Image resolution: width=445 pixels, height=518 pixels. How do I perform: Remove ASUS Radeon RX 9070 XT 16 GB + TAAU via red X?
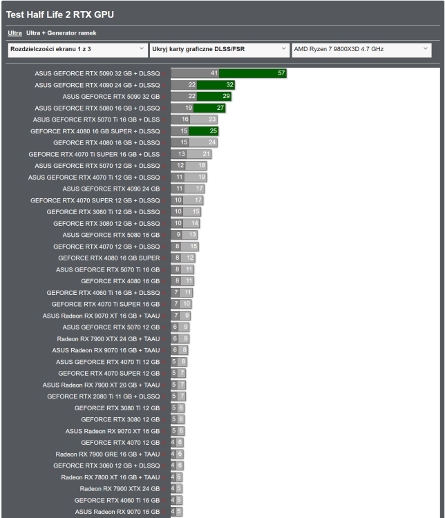[x=164, y=316]
